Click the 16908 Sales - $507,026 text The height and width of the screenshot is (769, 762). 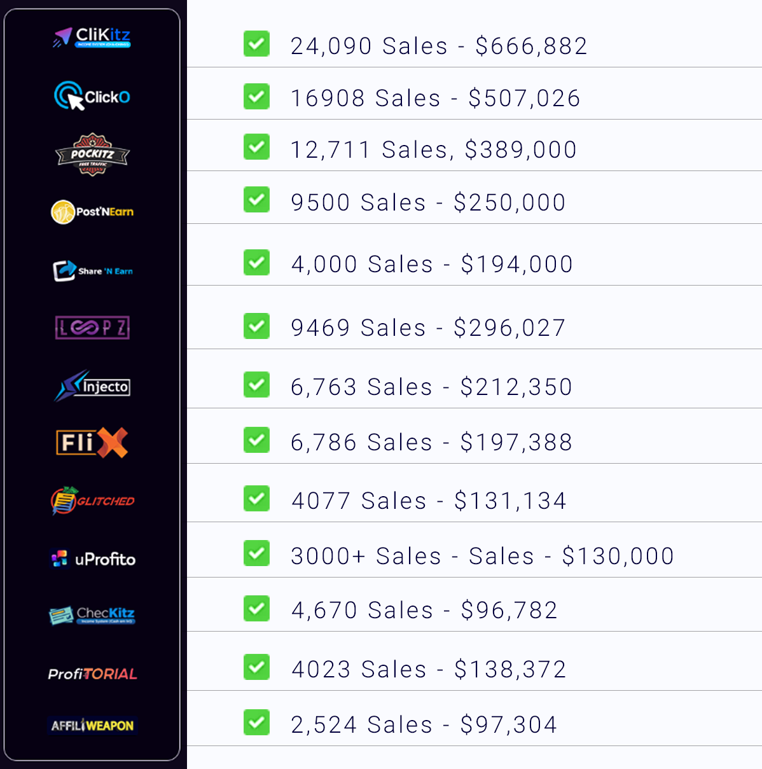tap(436, 98)
